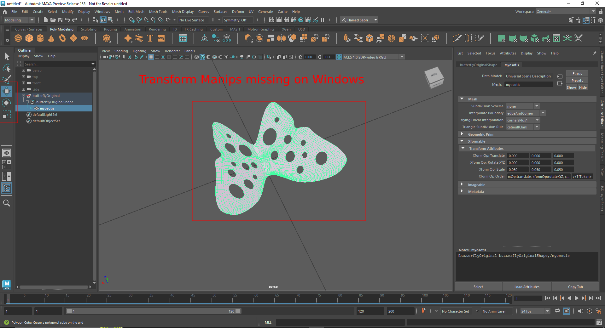This screenshot has width=605, height=328.
Task: Select the polygon Sphere creation tool
Action: pos(18,38)
